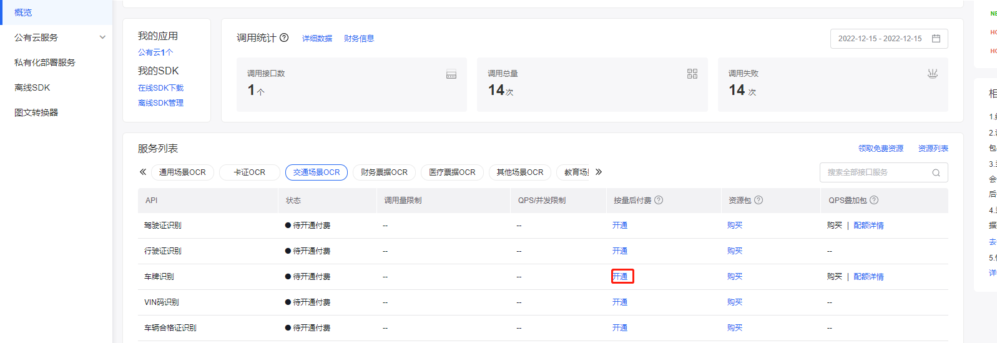
Task: Click the search magnifier icon
Action: (936, 173)
